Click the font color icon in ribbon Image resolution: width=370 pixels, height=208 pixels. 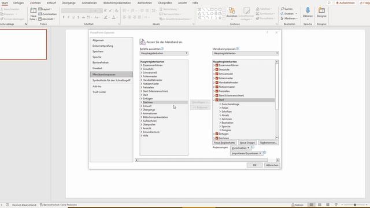[x=114, y=17]
